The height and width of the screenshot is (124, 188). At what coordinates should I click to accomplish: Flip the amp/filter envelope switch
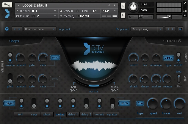coord(179,79)
